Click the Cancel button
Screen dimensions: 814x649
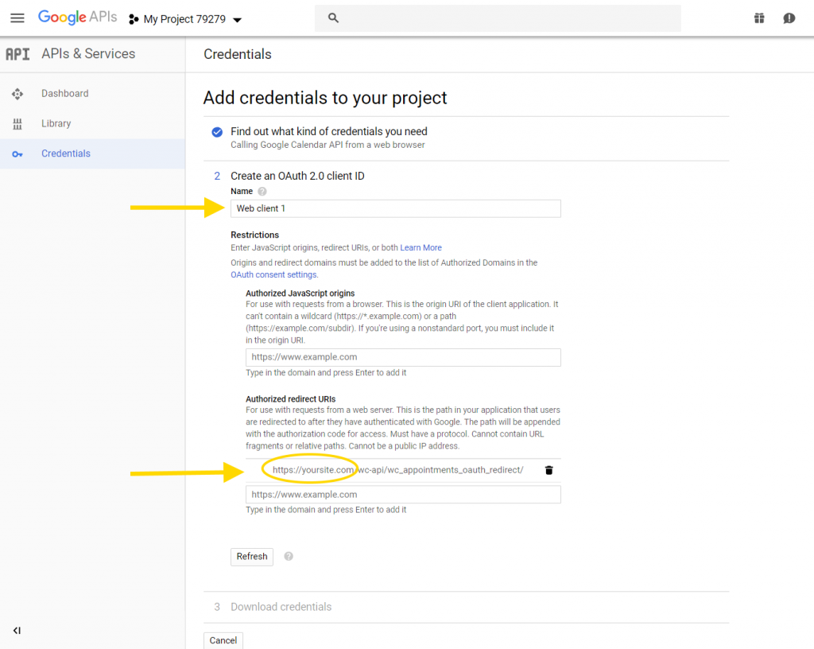223,641
